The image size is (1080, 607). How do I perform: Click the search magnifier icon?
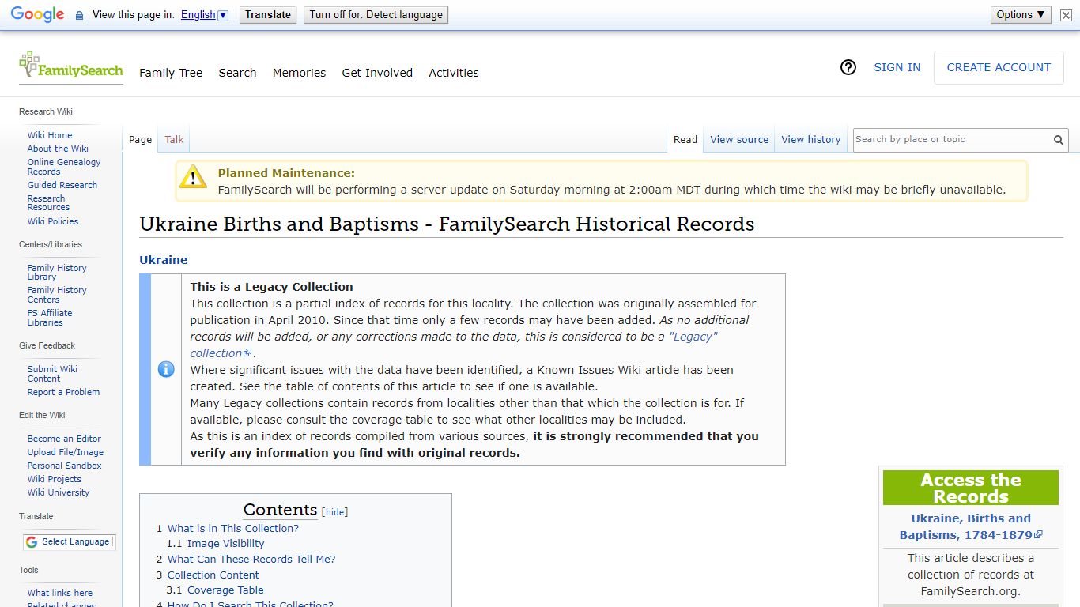point(1058,140)
